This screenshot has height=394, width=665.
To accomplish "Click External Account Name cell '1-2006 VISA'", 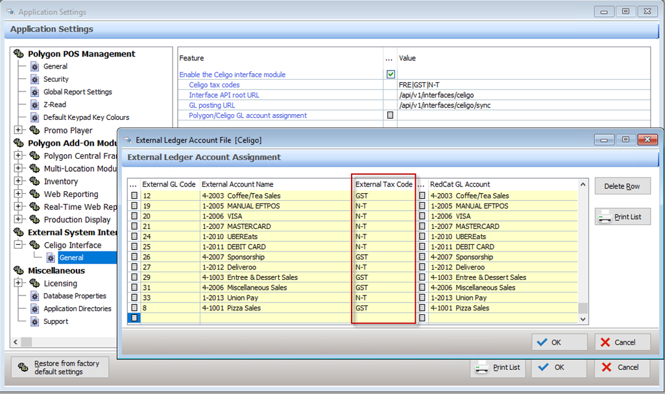I will 276,216.
